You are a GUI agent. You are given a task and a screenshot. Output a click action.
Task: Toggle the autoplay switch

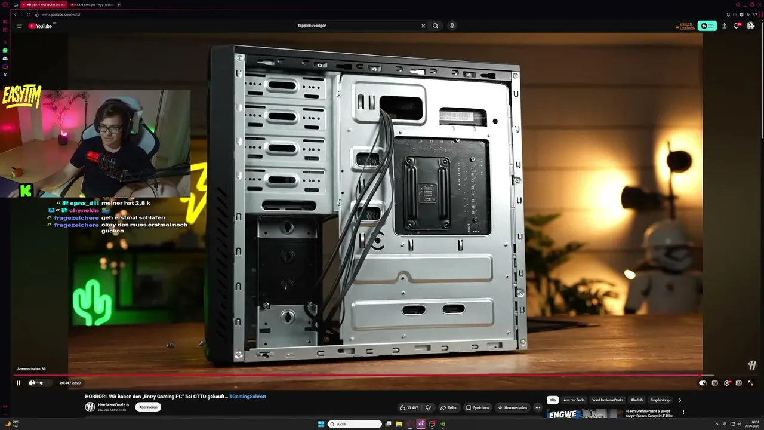coord(703,383)
